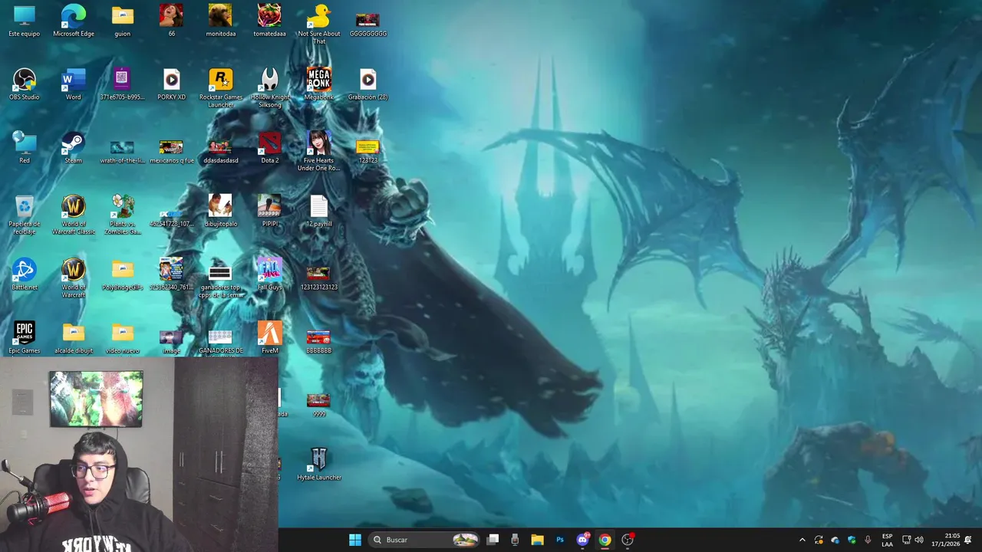
Task: Select the ganadores top cpps file
Action: pos(220,281)
